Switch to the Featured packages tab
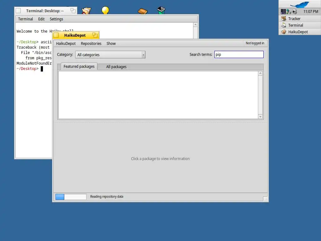Viewport: 321px width, 241px height. point(79,67)
